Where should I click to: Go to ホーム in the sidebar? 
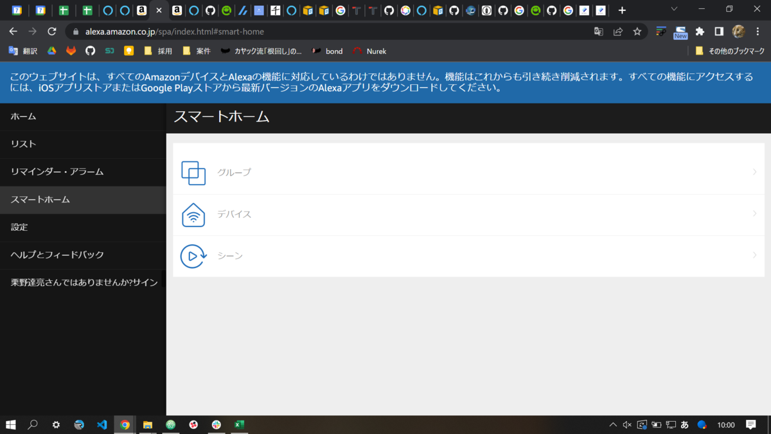point(83,117)
